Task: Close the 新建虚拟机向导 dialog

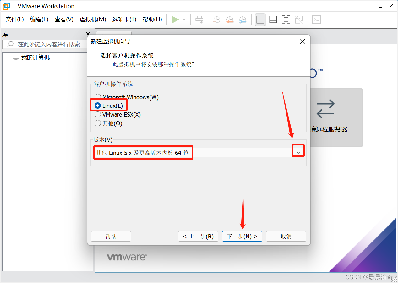Action: coord(303,41)
